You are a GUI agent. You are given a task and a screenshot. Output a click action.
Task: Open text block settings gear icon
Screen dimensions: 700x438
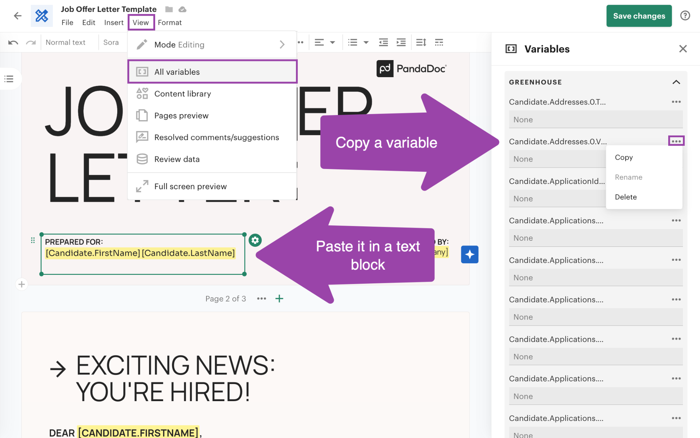(x=255, y=240)
